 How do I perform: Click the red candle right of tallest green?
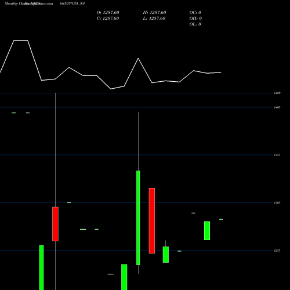pyautogui.click(x=152, y=220)
